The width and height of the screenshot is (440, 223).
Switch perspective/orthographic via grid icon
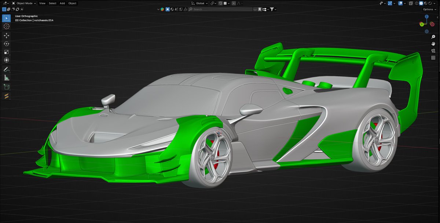click(433, 58)
